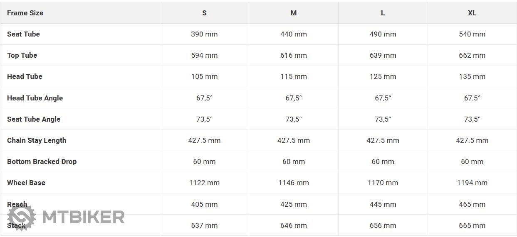Image resolution: width=517 pixels, height=237 pixels.
Task: Click the Wheel Base row label
Action: pos(26,183)
